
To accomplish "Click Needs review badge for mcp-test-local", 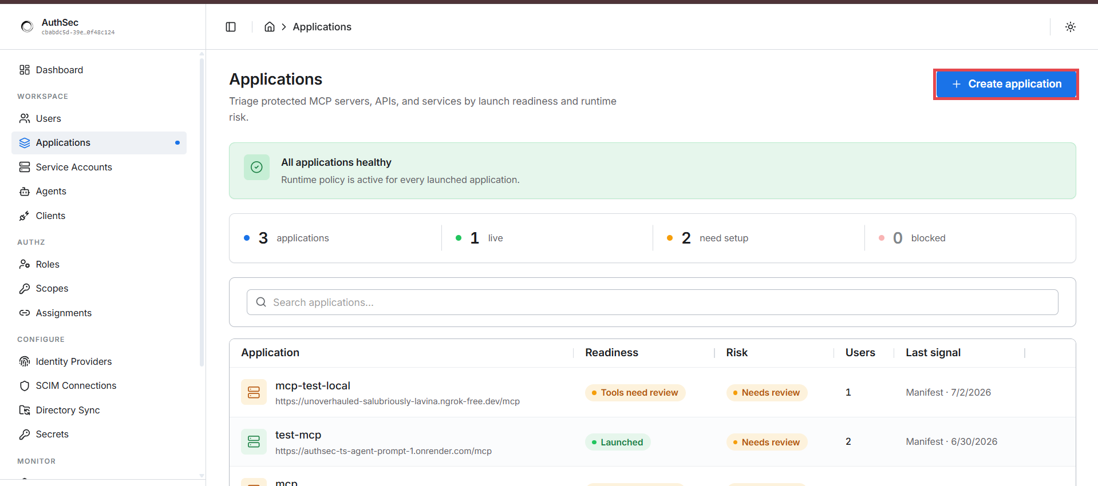I will [767, 393].
